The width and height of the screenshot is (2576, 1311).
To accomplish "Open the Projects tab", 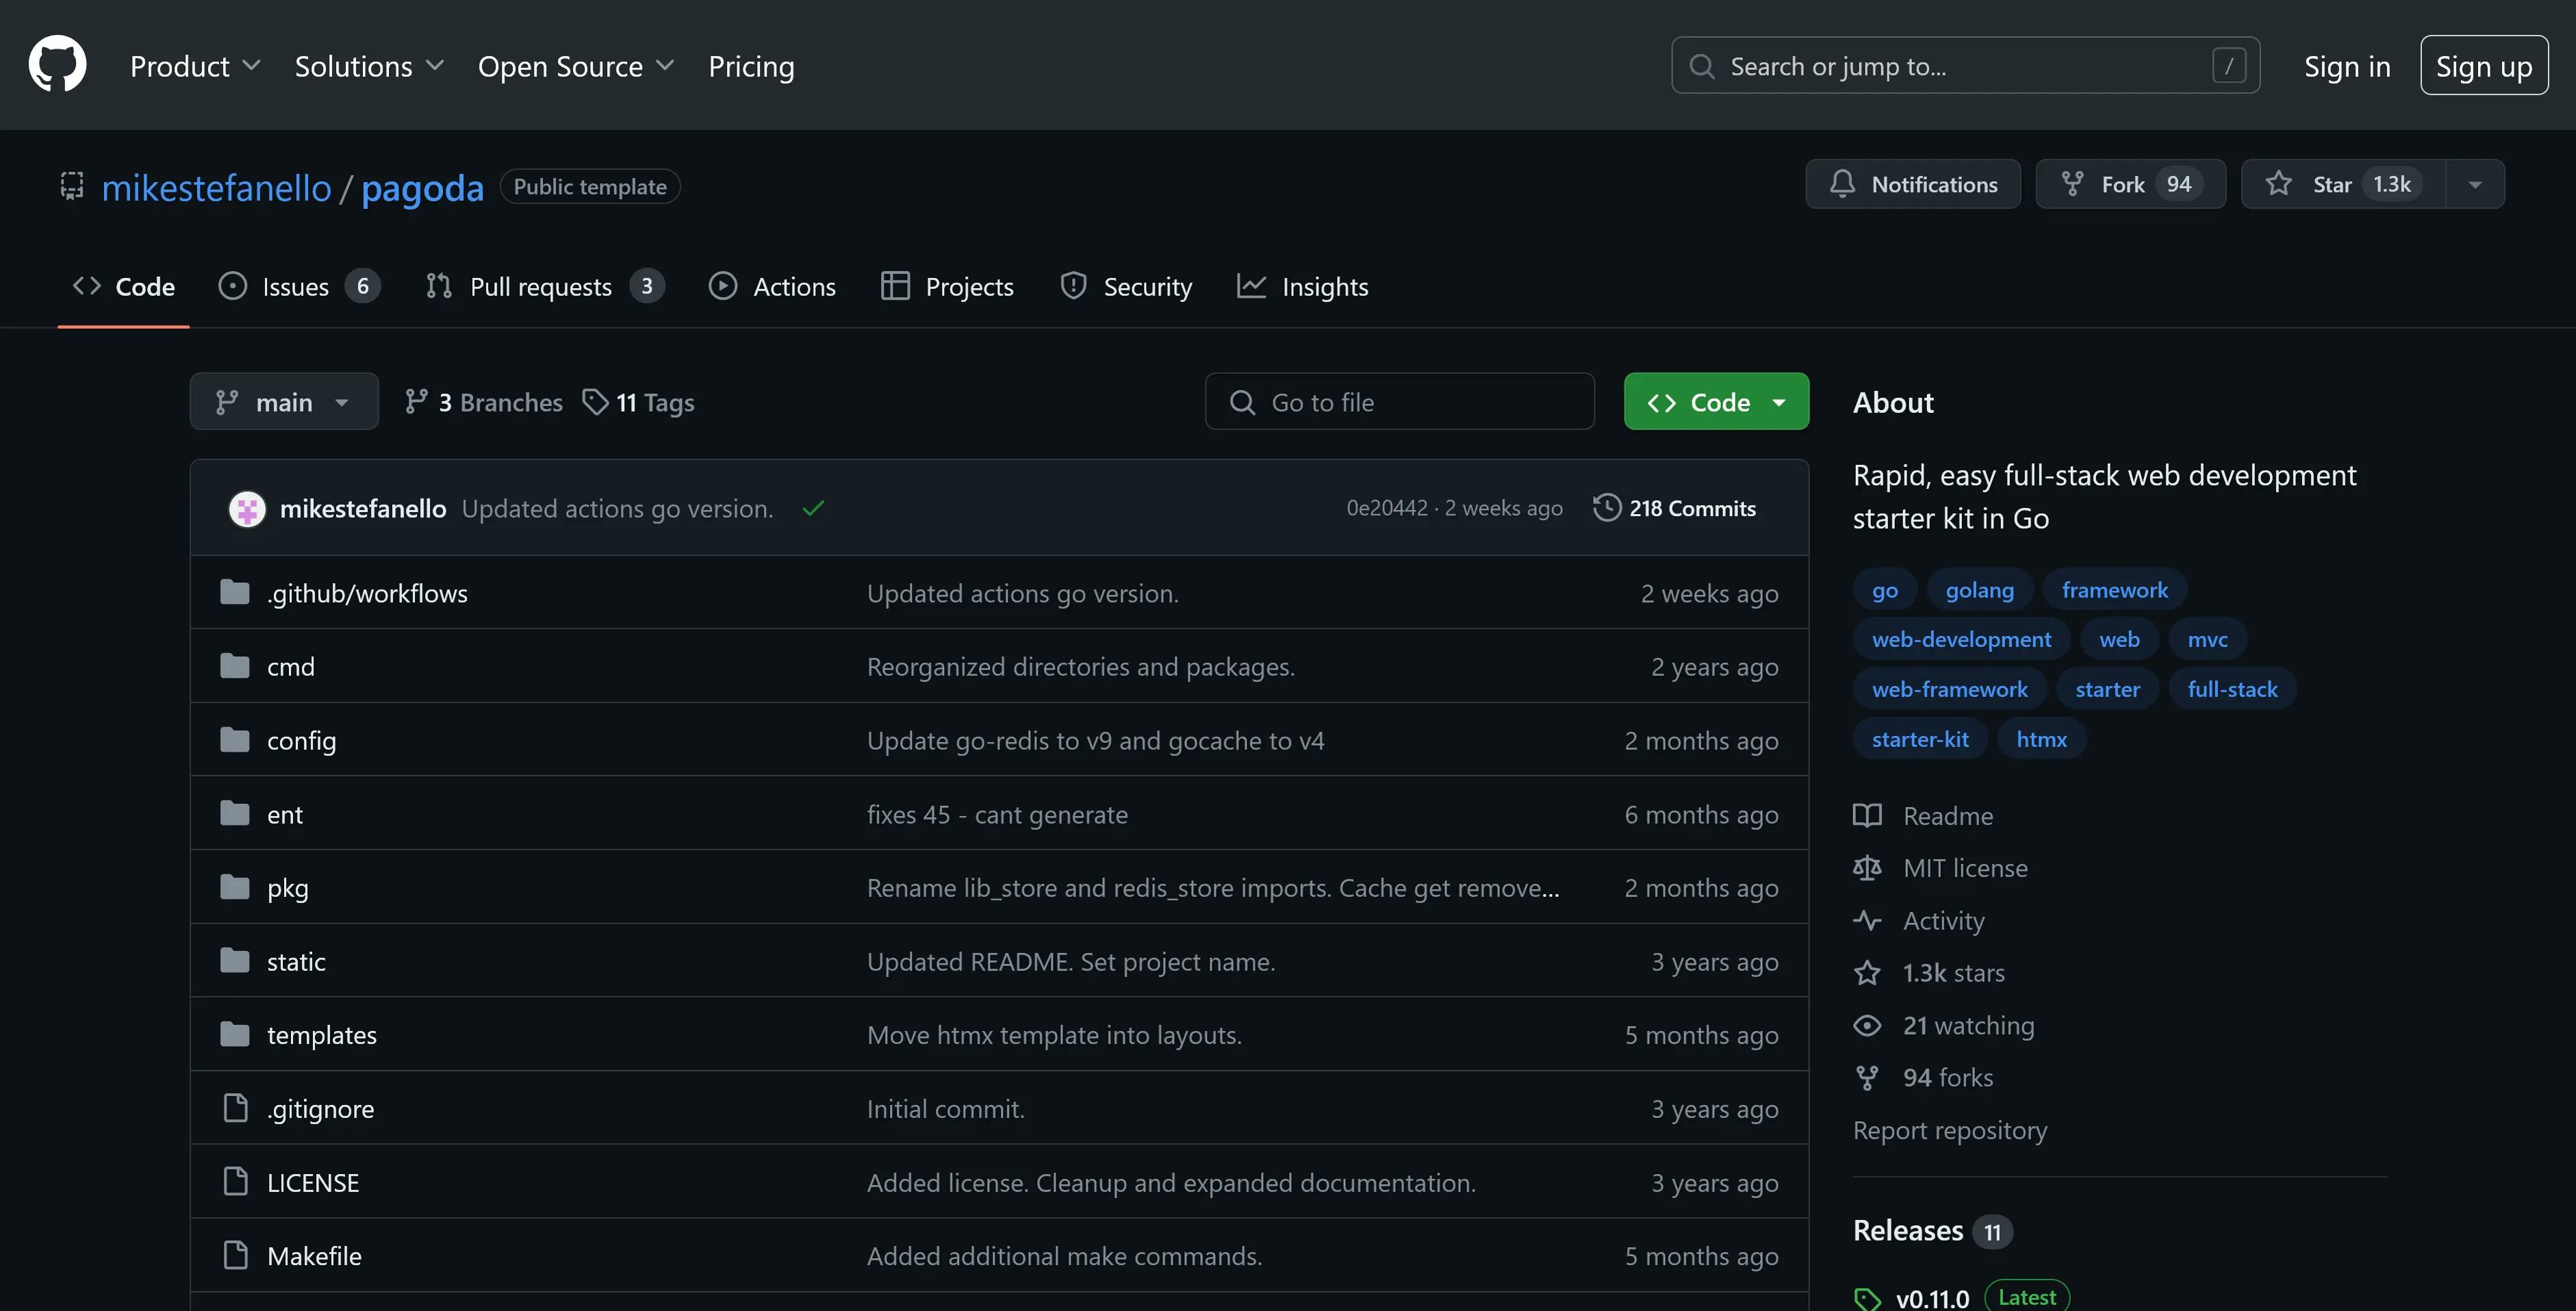I will point(947,287).
